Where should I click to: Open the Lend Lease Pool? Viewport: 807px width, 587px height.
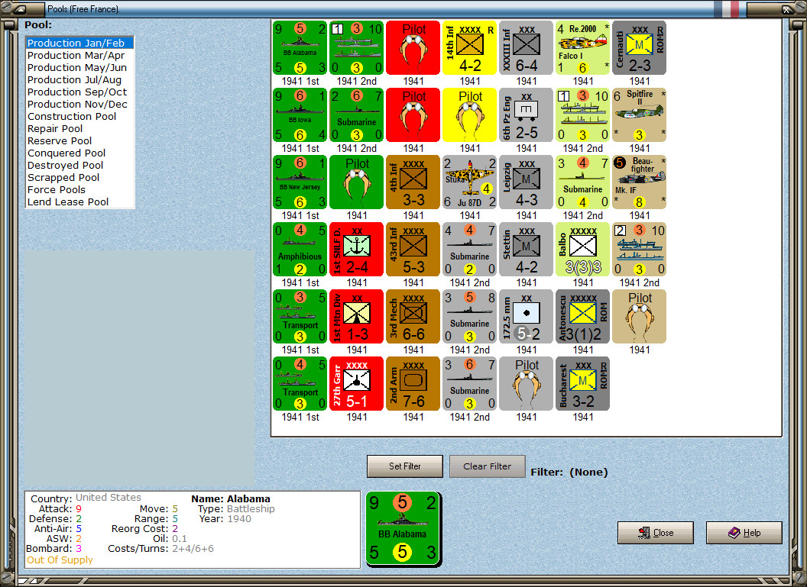[79, 202]
